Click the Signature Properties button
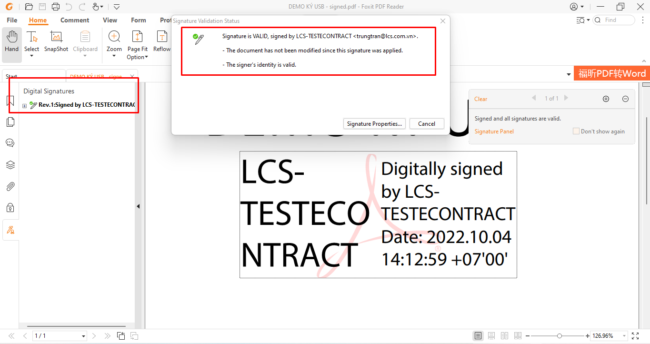The height and width of the screenshot is (344, 650). pos(375,123)
